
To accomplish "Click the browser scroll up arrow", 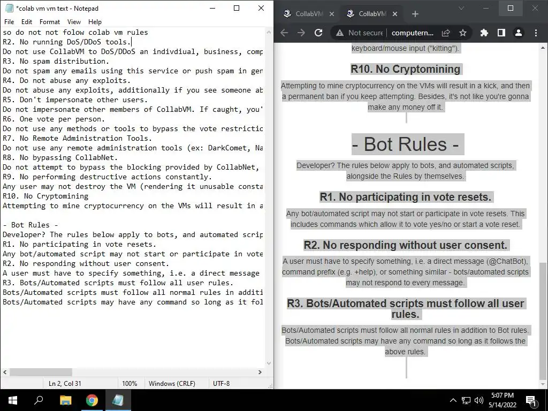I will (543, 48).
